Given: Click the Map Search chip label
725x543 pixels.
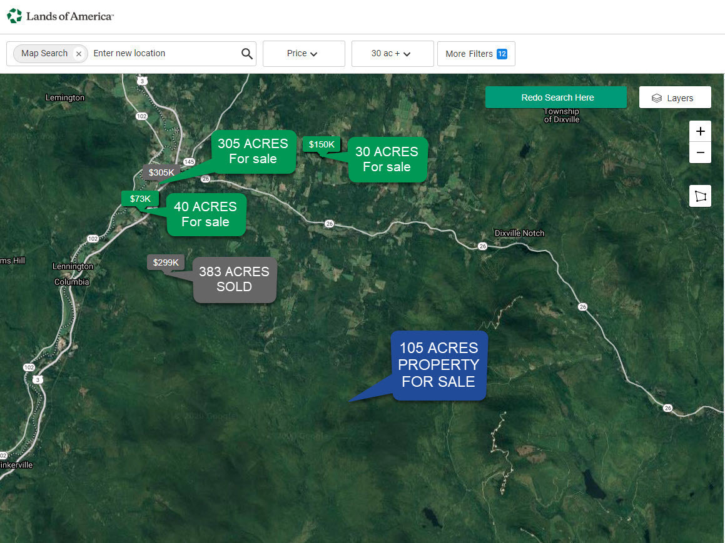Looking at the screenshot, I should click(44, 54).
